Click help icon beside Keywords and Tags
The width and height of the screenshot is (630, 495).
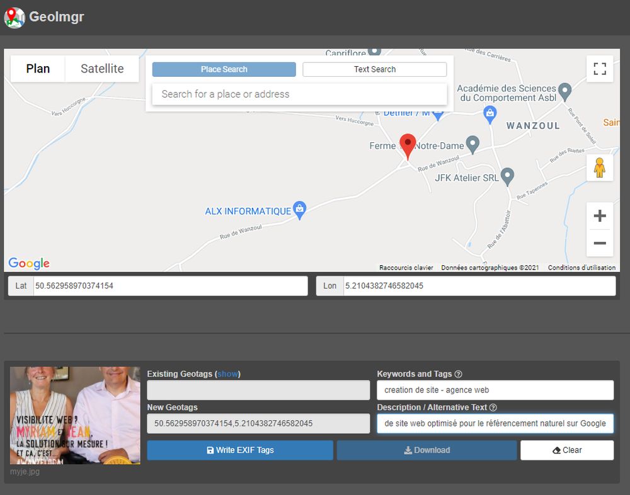458,374
